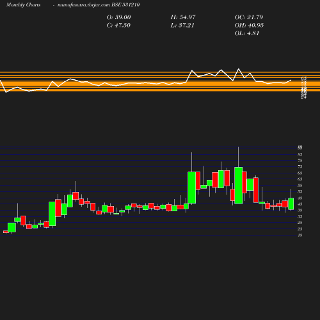Screen dimensions: 320x320
Task: Click the 63 price axis label
Action: (x=300, y=179)
